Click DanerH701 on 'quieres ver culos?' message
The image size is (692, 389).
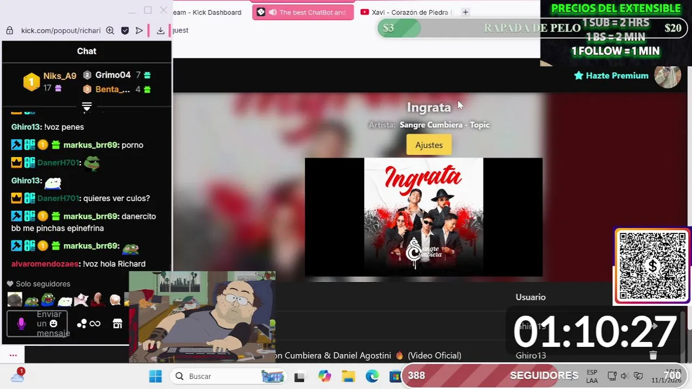click(58, 198)
